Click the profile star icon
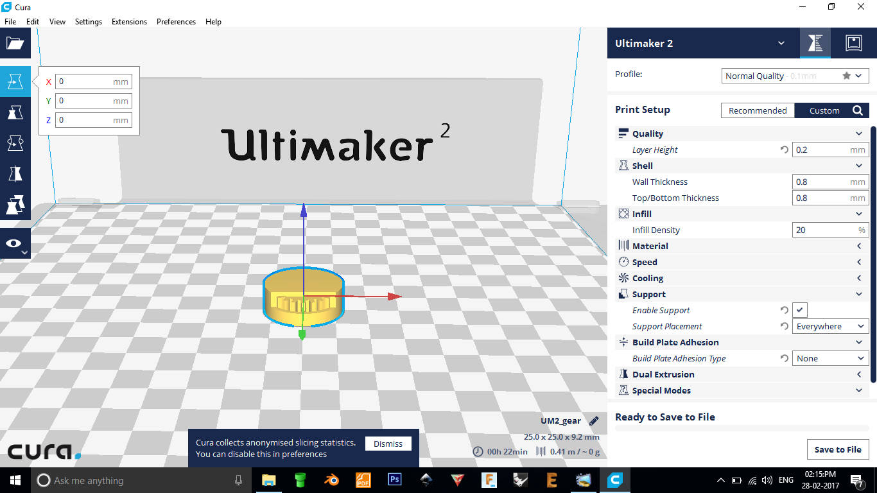This screenshot has width=877, height=493. point(847,76)
